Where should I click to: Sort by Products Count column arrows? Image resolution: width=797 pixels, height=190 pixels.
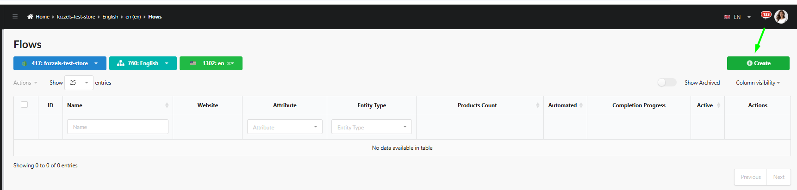click(537, 105)
